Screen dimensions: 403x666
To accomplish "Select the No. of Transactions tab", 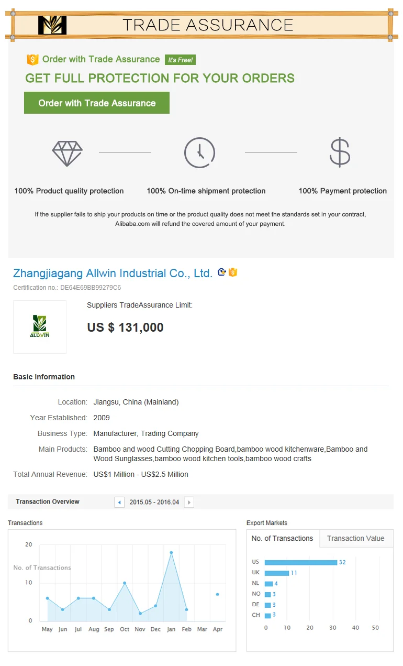I will coord(282,539).
